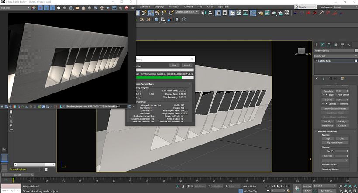
Task: Open Create panel plus tab
Action: click(316, 45)
